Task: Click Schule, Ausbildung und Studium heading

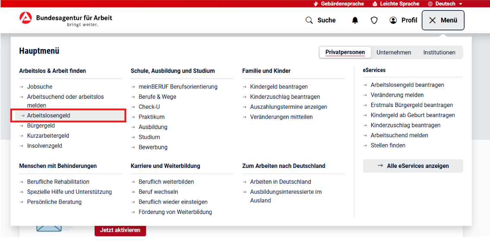Action: (x=173, y=71)
